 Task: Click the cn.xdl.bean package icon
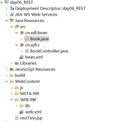pos(22,33)
